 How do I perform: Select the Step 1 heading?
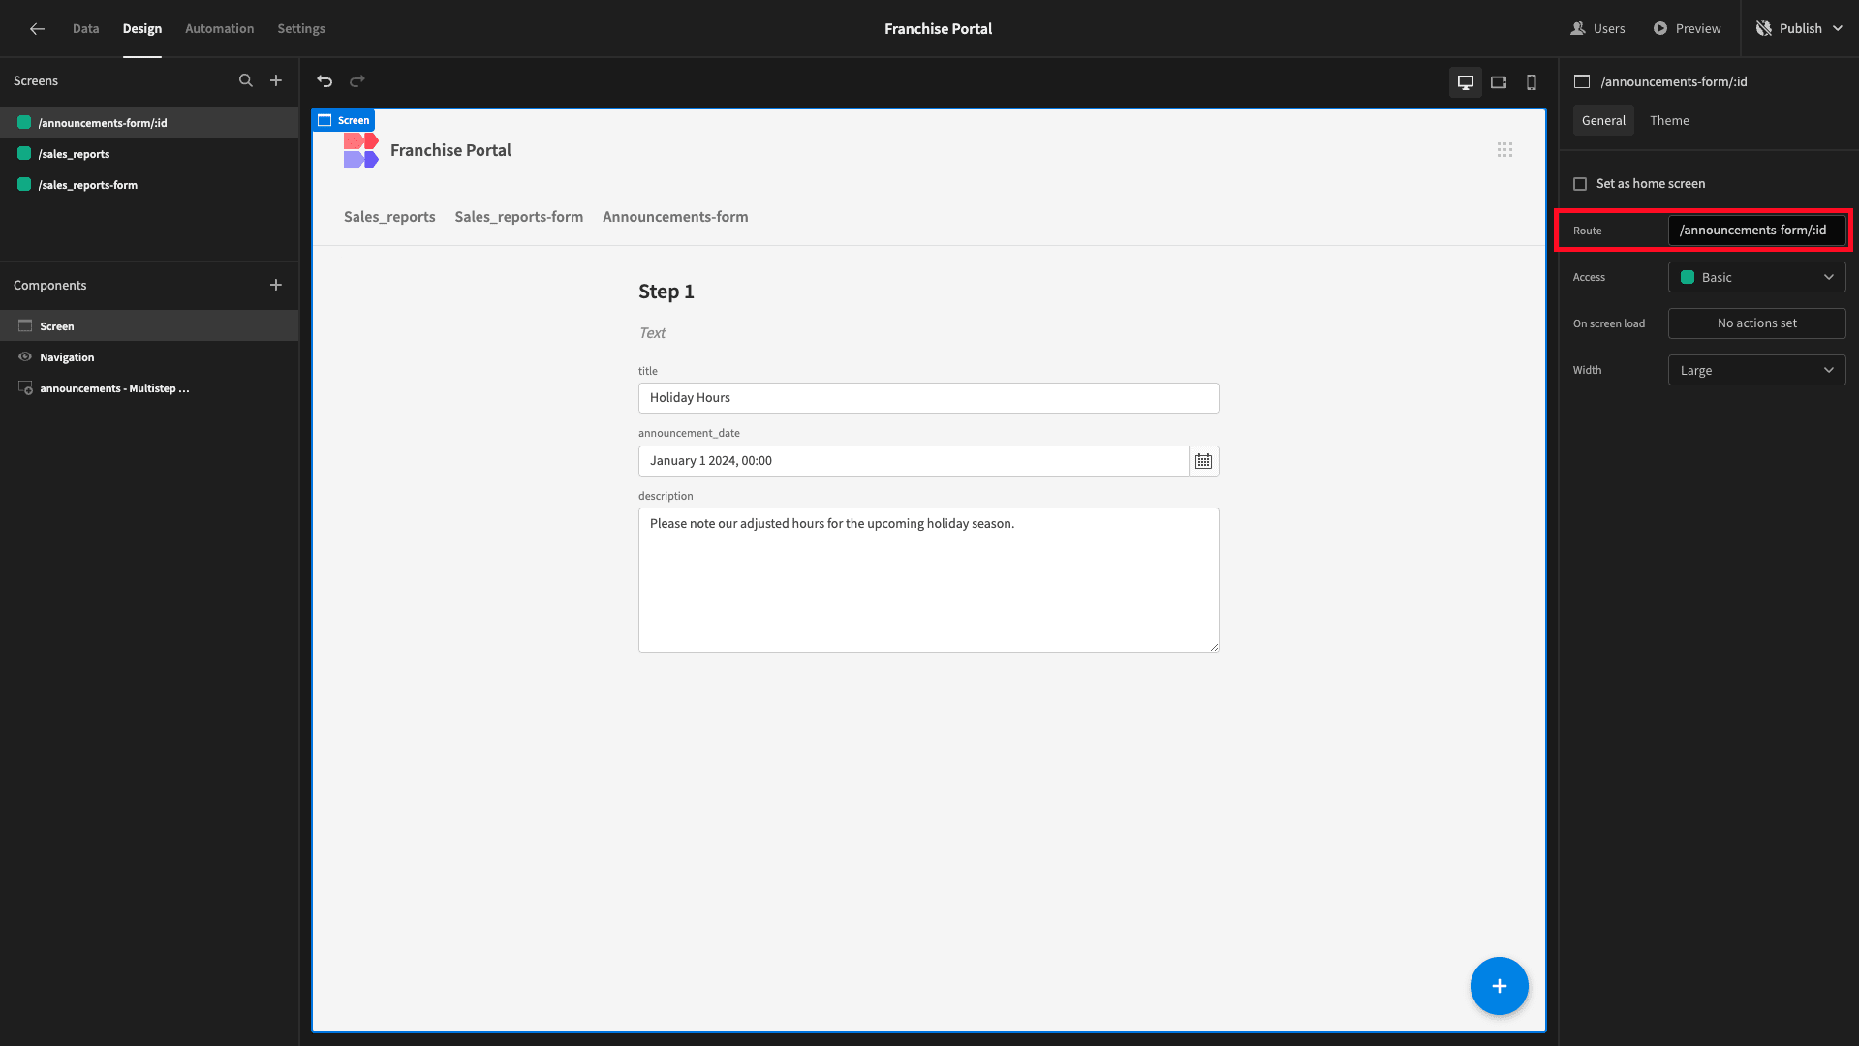[666, 292]
